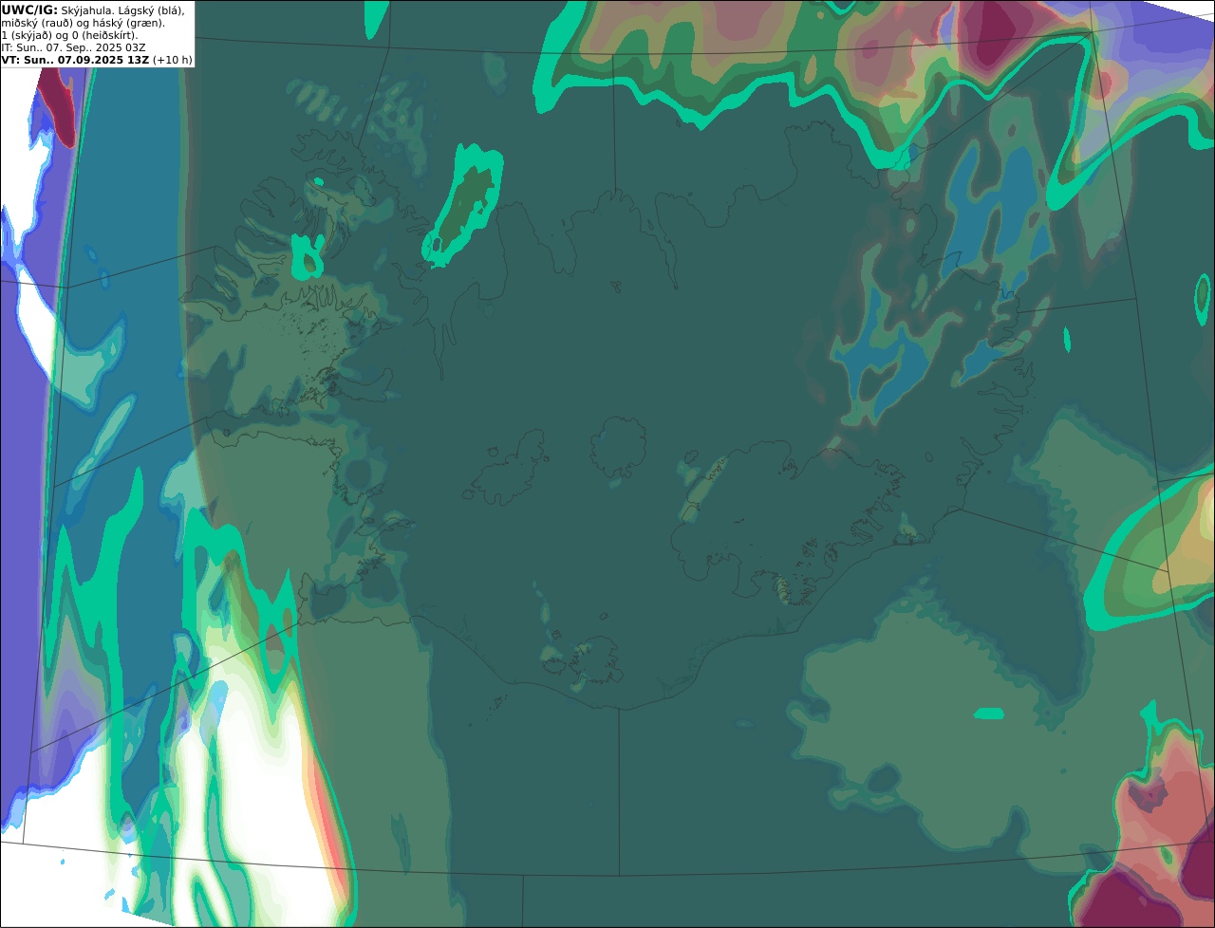Click the bold 'UWC/IG:' label
The width and height of the screenshot is (1215, 928).
pyautogui.click(x=29, y=9)
